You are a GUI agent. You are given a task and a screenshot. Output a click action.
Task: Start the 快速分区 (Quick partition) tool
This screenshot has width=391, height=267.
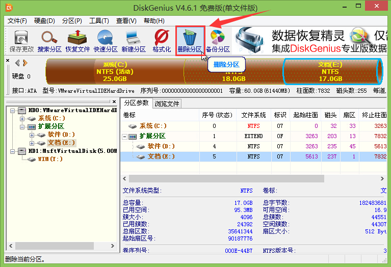pyautogui.click(x=106, y=41)
